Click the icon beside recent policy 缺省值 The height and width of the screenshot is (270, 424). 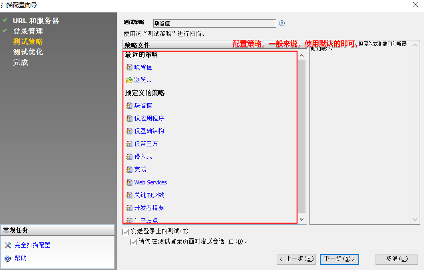pyautogui.click(x=129, y=67)
